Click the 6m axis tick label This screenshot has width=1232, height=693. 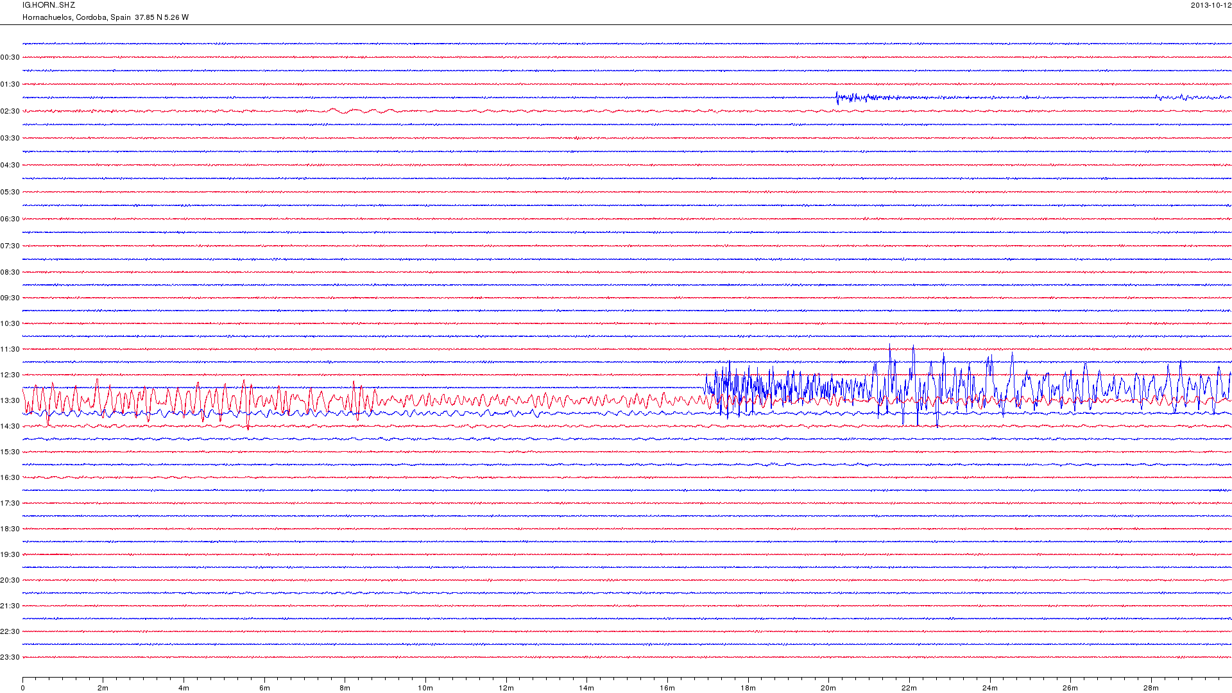point(264,688)
